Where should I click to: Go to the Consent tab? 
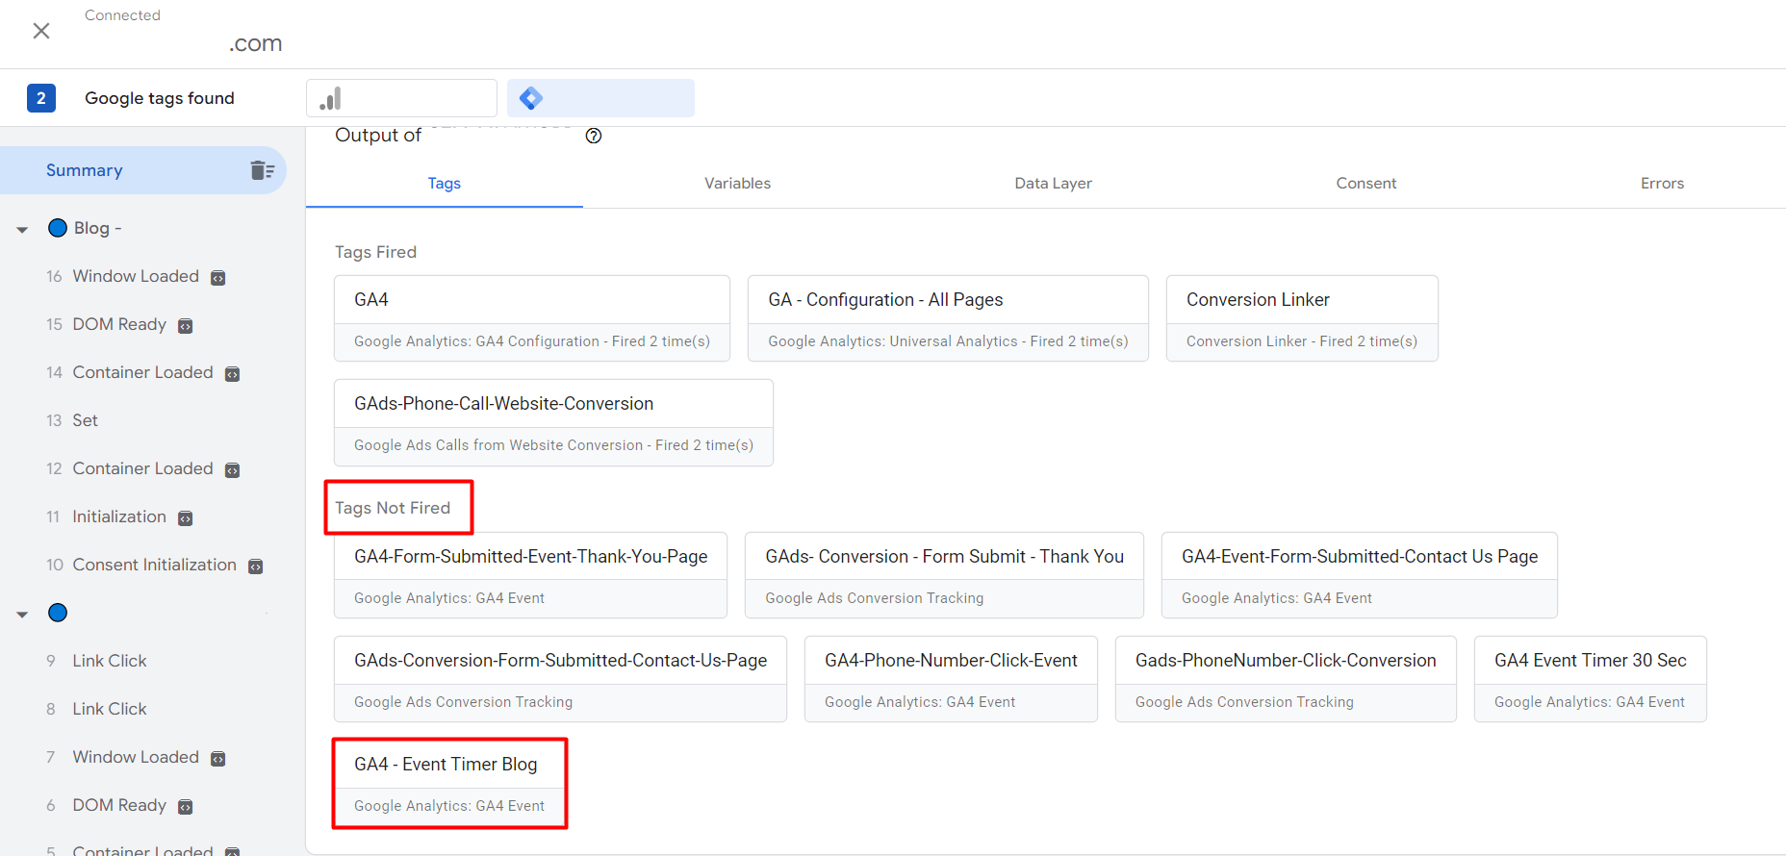[x=1365, y=183]
